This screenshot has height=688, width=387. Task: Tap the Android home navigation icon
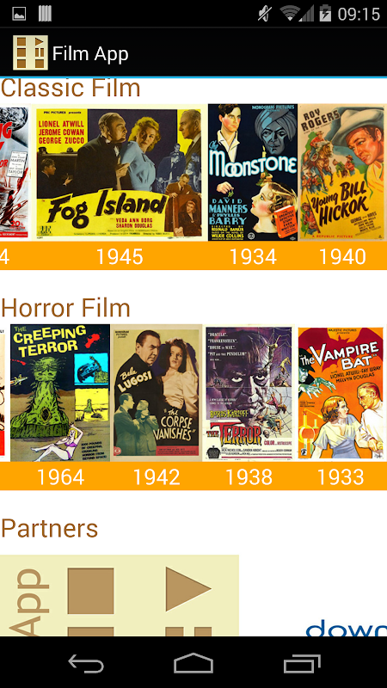193,663
